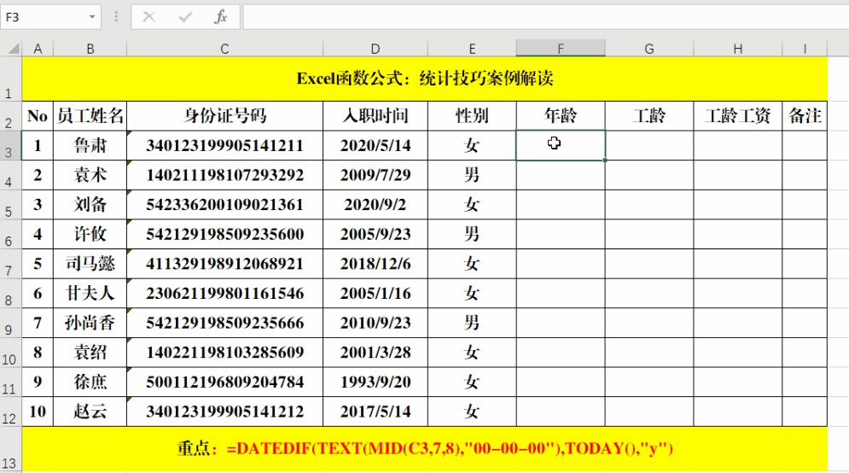Click the '入职时间' header cell

click(375, 116)
